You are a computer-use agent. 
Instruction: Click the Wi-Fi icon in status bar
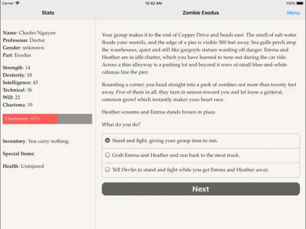coord(17,3)
